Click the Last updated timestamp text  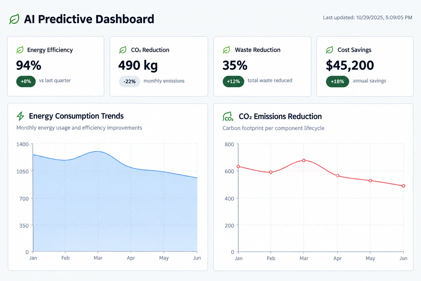[x=368, y=18]
